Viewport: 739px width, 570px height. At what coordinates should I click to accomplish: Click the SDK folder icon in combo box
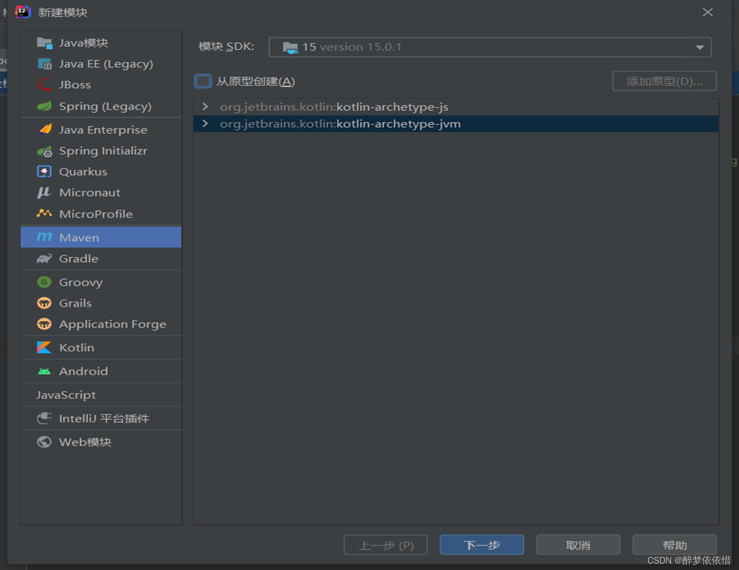pos(291,47)
